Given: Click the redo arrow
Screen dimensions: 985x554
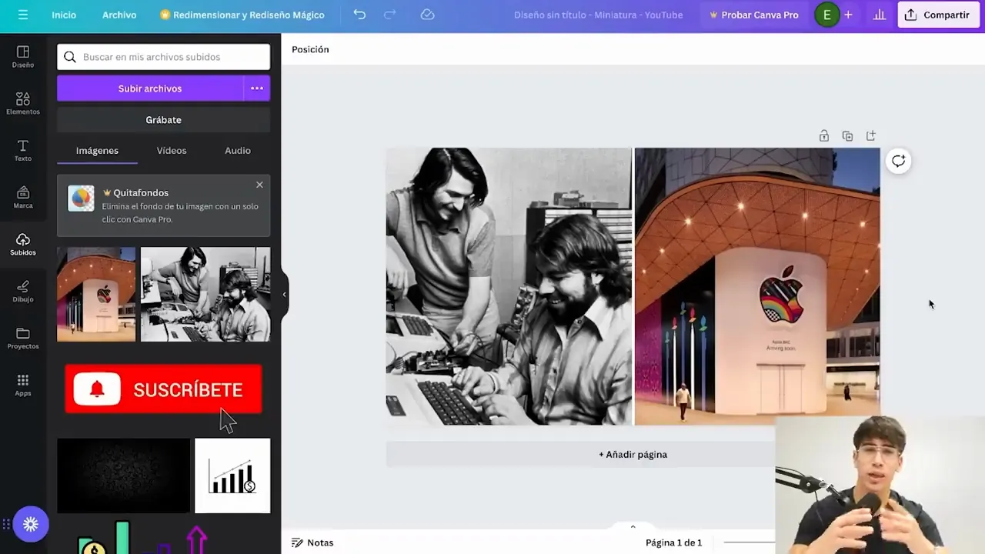Looking at the screenshot, I should coord(389,15).
